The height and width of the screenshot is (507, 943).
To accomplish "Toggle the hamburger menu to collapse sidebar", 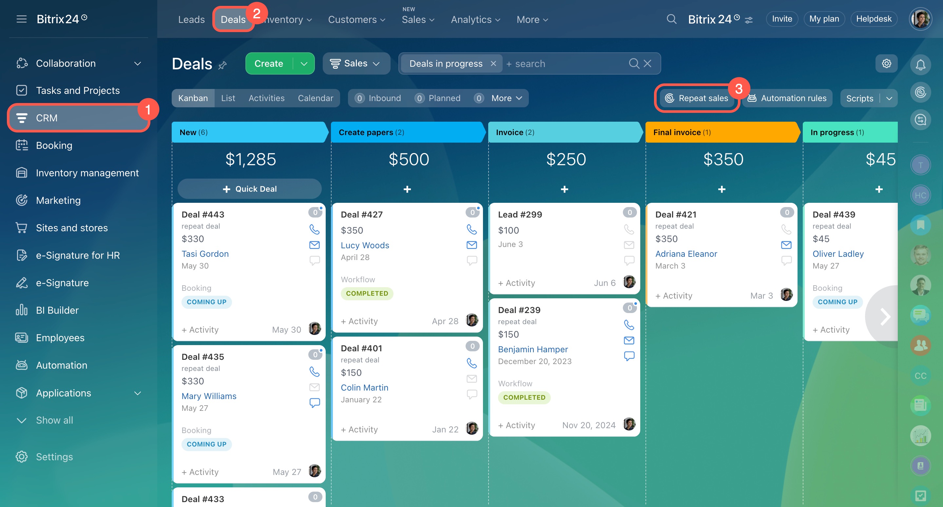I will click(22, 19).
